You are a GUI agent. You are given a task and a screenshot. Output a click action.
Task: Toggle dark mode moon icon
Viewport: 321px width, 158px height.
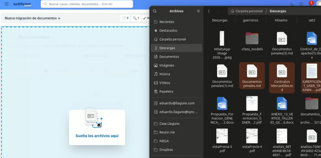pyautogui.click(x=292, y=4)
